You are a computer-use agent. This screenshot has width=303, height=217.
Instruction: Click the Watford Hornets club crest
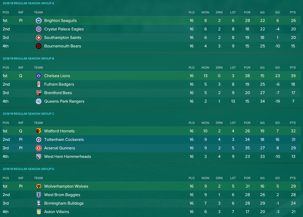(39, 131)
